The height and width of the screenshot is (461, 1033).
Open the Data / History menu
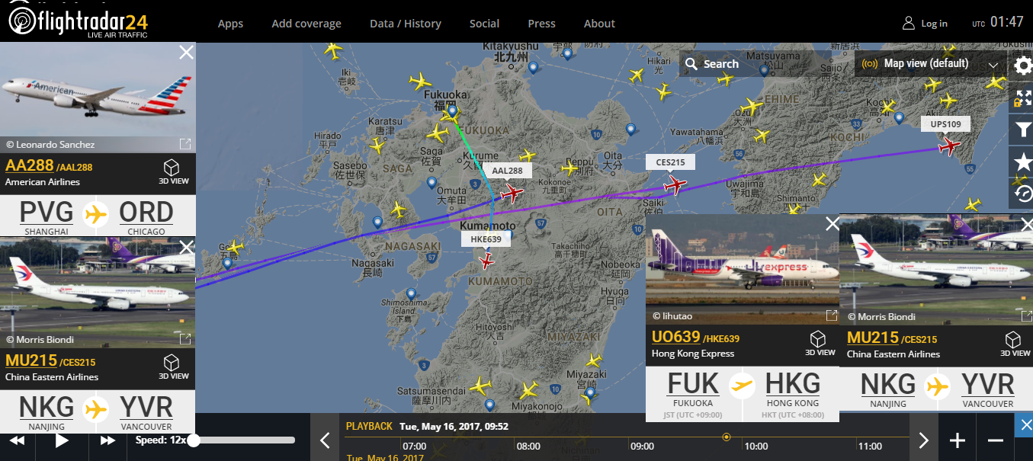[406, 24]
